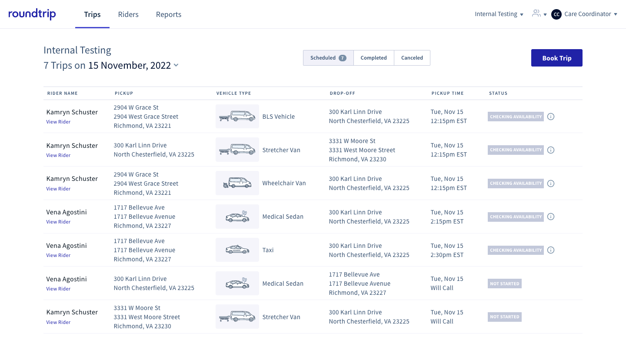
Task: Select Kamryn Schuster name in BLS Vehicle row
Action: pos(72,112)
